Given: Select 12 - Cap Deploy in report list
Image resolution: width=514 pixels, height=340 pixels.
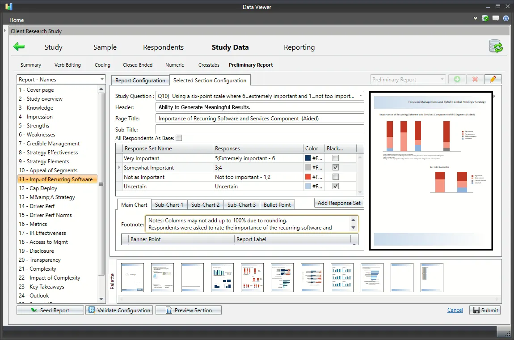Looking at the screenshot, I should (57, 188).
